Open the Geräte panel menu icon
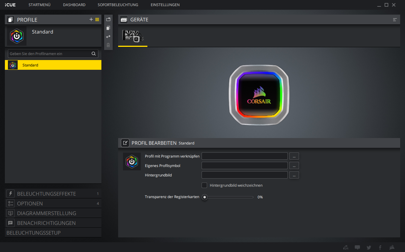This screenshot has width=405, height=252. [x=395, y=20]
